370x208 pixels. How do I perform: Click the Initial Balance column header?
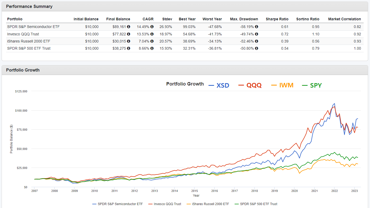pos(86,19)
